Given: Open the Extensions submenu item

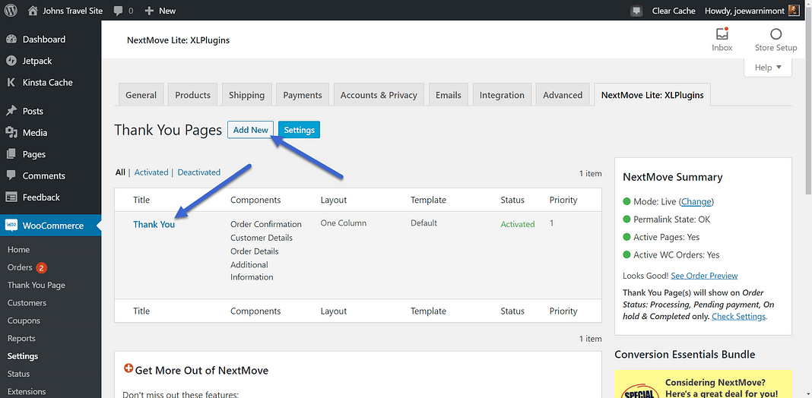Looking at the screenshot, I should coord(27,391).
